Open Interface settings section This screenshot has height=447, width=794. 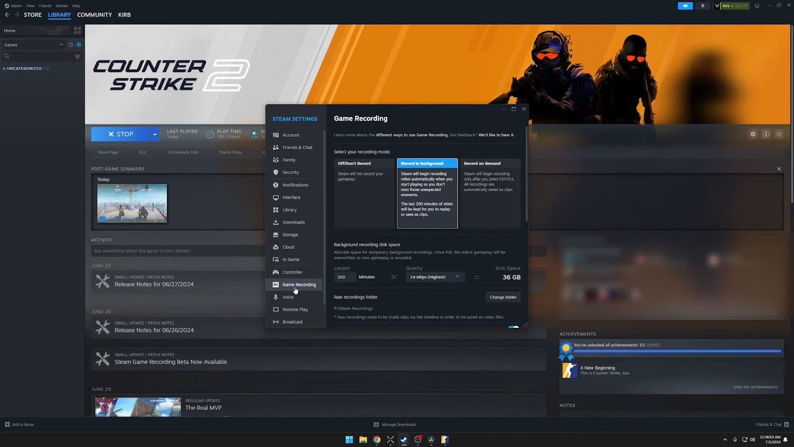(x=294, y=197)
